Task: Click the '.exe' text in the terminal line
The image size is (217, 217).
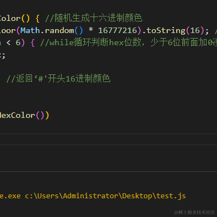Action: coord(13,196)
